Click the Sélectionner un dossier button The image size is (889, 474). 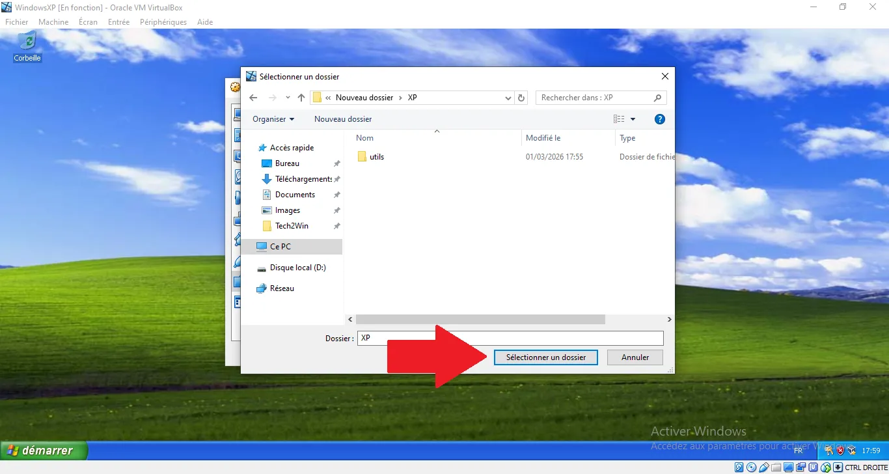click(545, 357)
